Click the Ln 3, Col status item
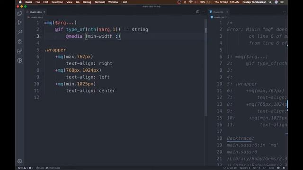The width and height of the screenshot is (303, 170). click(x=230, y=168)
